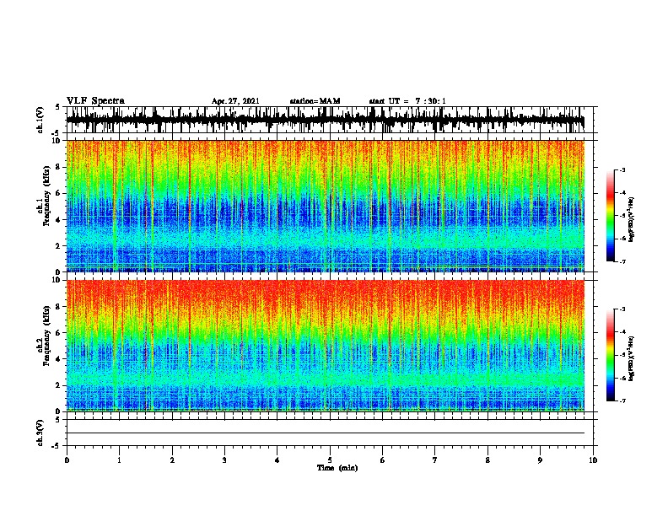668x516 pixels.
Task: Click the '6' kHz tick of ch.1 spectrogram
Action: tap(59, 193)
